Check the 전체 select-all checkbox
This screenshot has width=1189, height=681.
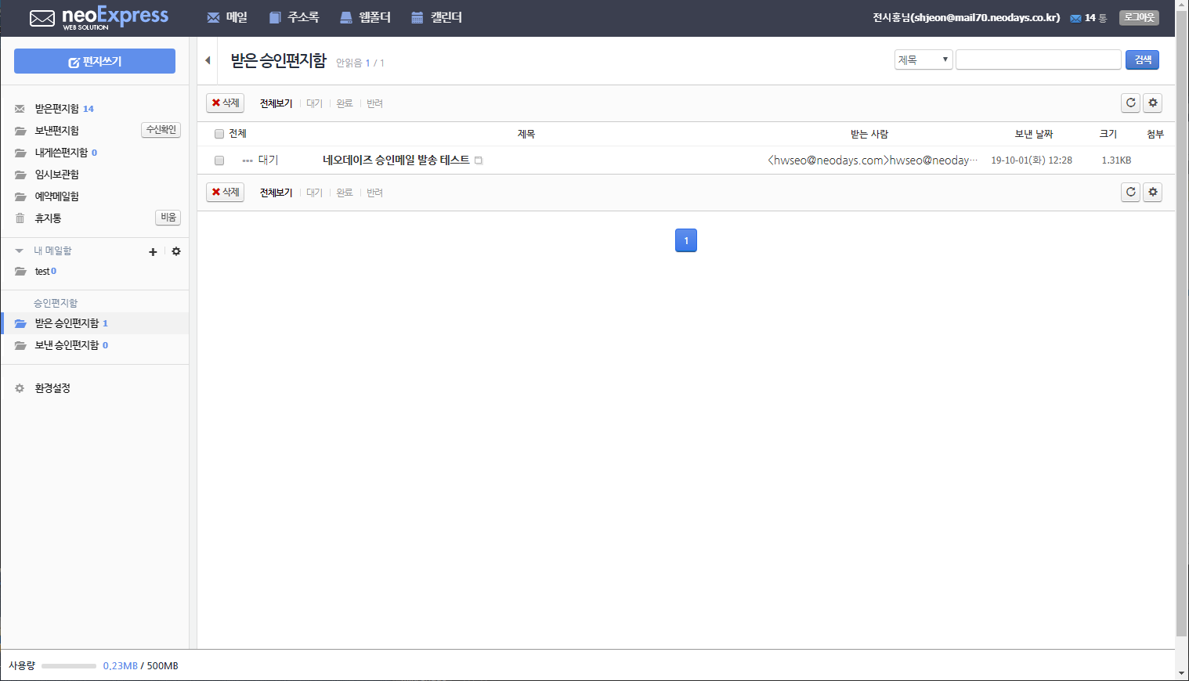tap(219, 134)
